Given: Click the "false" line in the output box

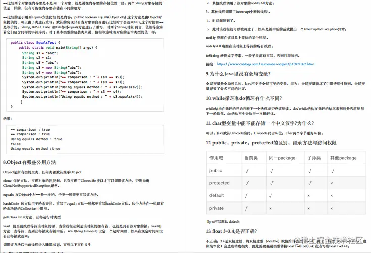Looking at the screenshot, I should 16,144.
